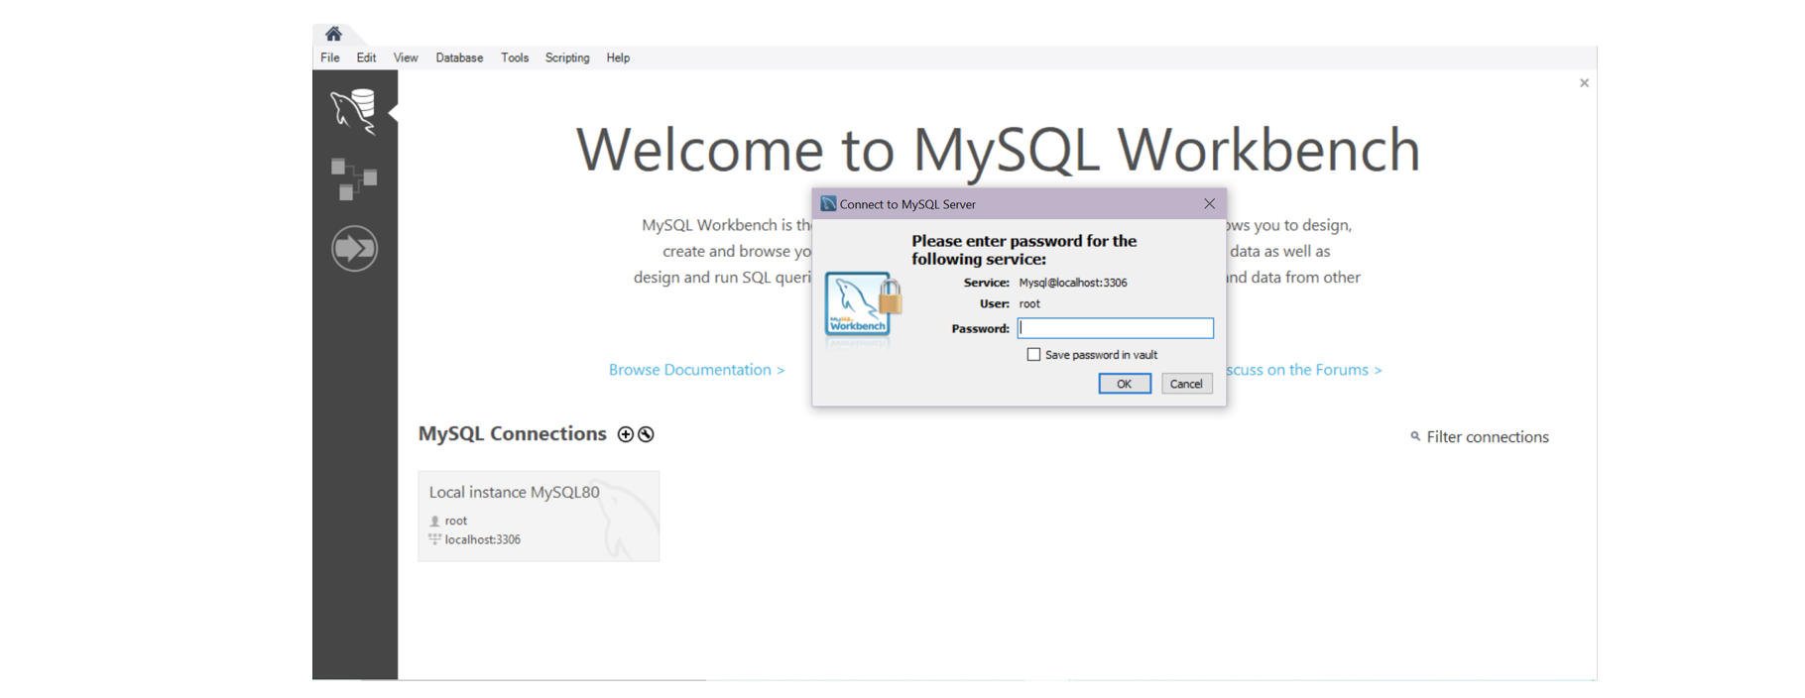Click the dialog title bar Workbench icon
Screen dimensions: 1805x698
828,204
